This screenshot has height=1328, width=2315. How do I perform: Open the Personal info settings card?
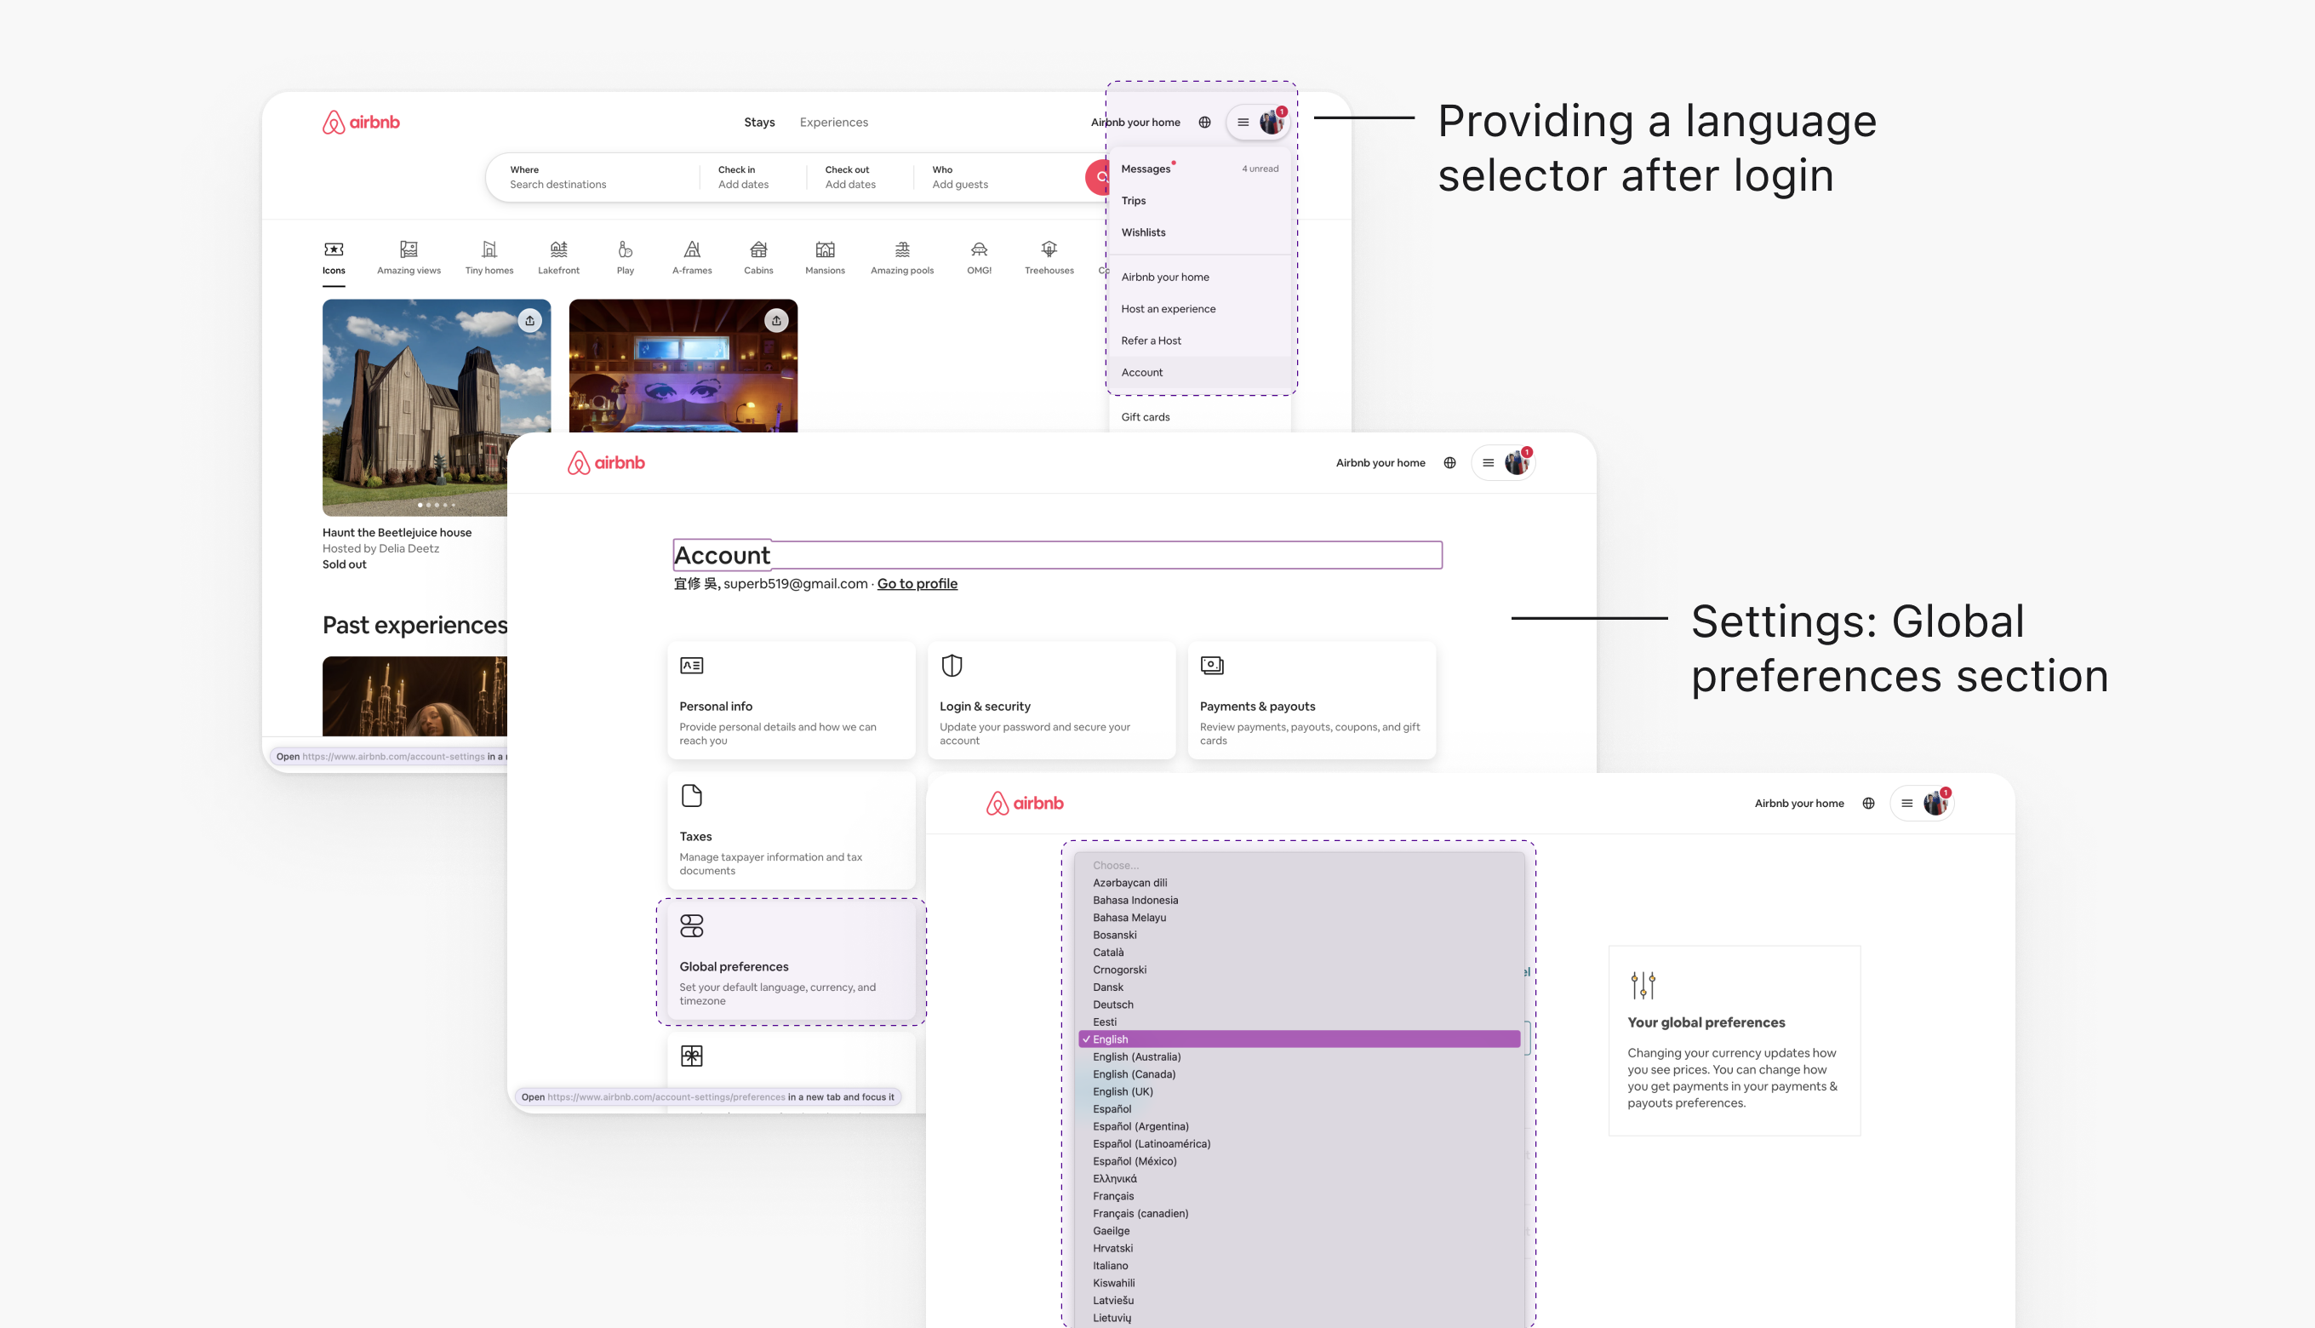click(x=792, y=701)
